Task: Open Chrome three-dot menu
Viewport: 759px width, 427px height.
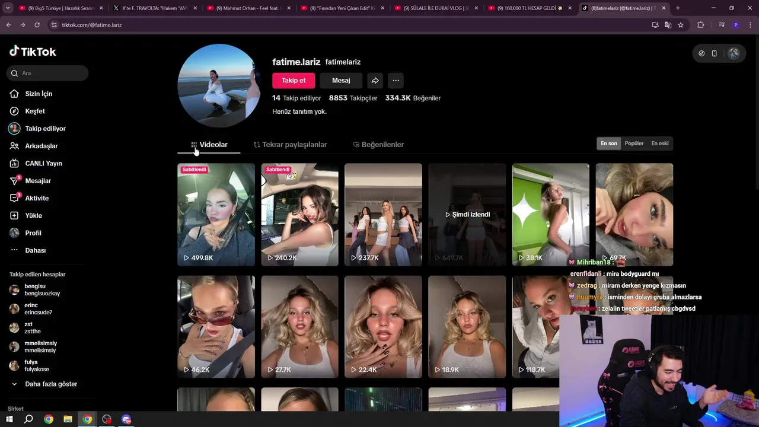Action: [x=749, y=25]
